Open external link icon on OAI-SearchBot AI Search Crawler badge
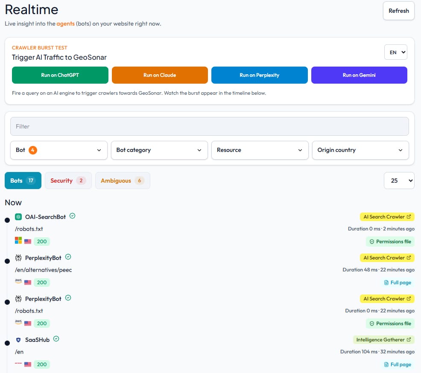This screenshot has width=421, height=373. pos(409,216)
